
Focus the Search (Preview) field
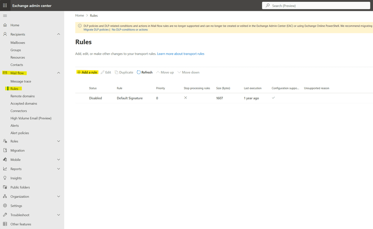click(x=316, y=6)
